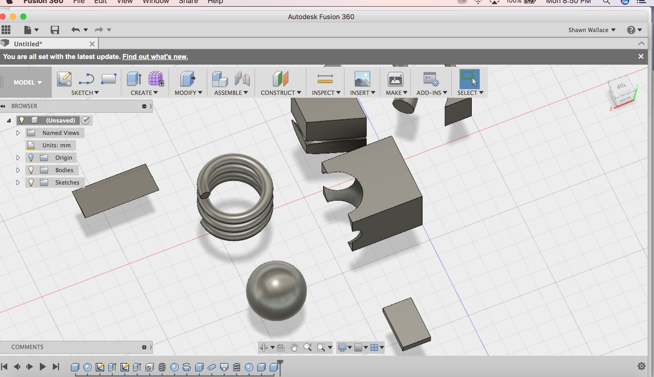The width and height of the screenshot is (654, 377).
Task: Click the Undo arrow button
Action: pyautogui.click(x=75, y=30)
